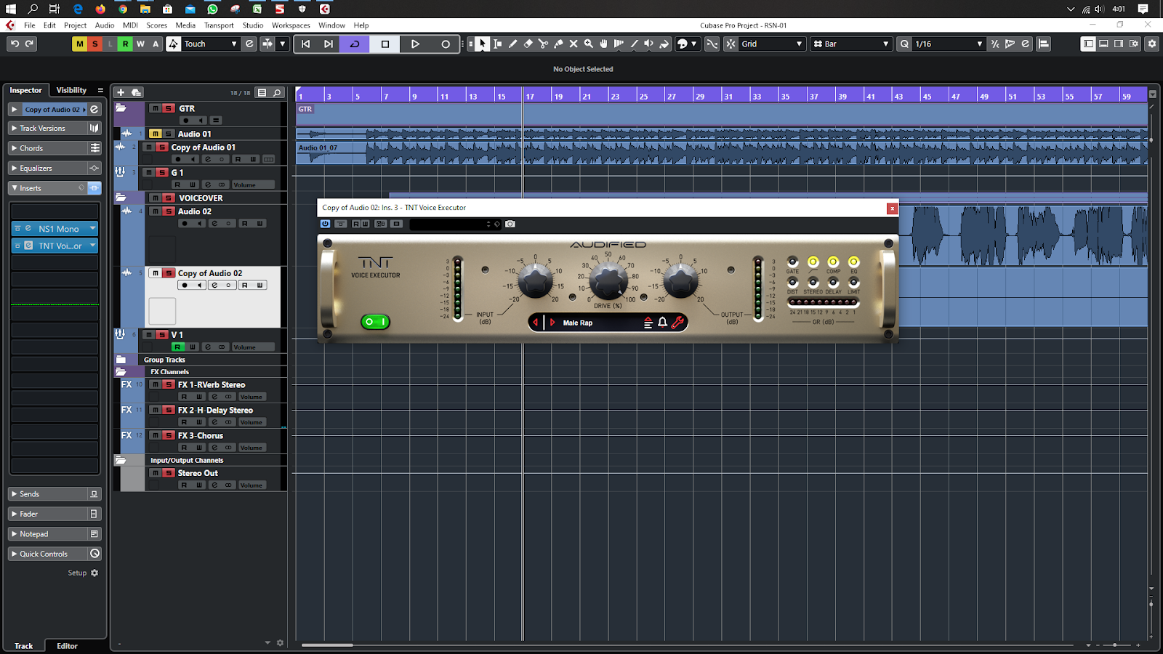The width and height of the screenshot is (1163, 654).
Task: Expand the Track Versions inspector section
Action: click(47, 128)
